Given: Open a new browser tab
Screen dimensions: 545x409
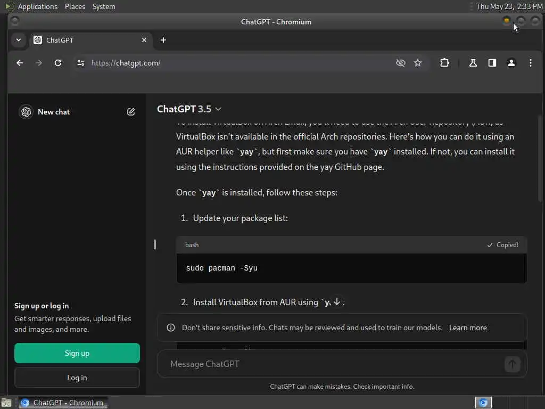Looking at the screenshot, I should click(x=163, y=40).
